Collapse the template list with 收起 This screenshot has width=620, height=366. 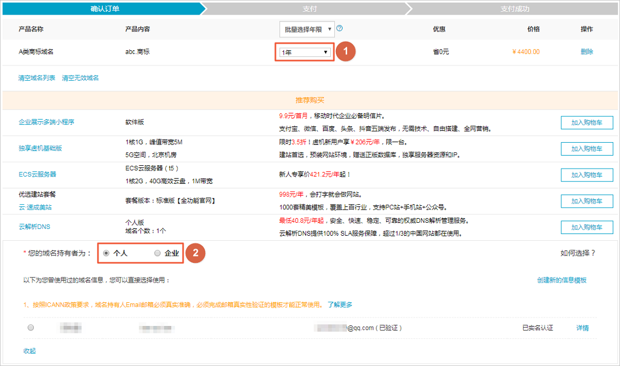[x=29, y=351]
